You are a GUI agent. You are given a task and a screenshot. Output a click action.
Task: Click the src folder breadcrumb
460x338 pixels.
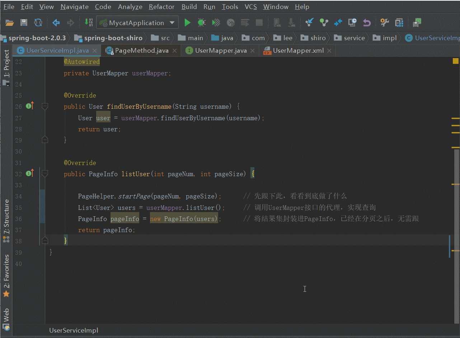click(160, 38)
